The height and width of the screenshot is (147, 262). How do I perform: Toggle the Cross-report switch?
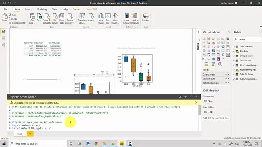point(210,101)
